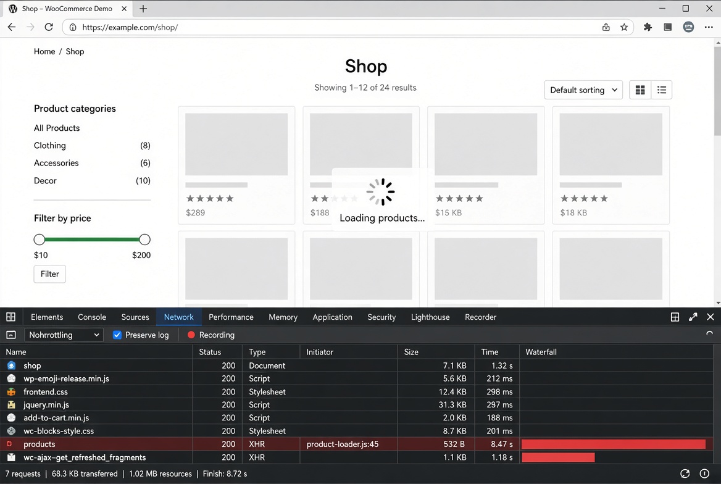
Task: Click the DevTools inspect layout icon
Action: (10, 317)
